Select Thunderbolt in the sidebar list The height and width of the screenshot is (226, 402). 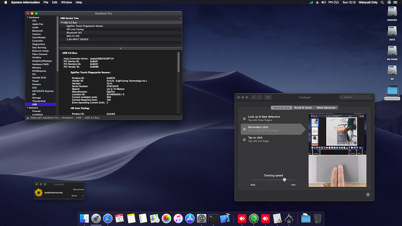[x=39, y=101]
